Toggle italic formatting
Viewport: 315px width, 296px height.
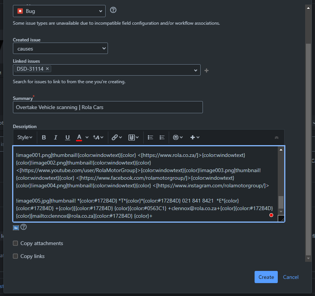tap(55, 137)
